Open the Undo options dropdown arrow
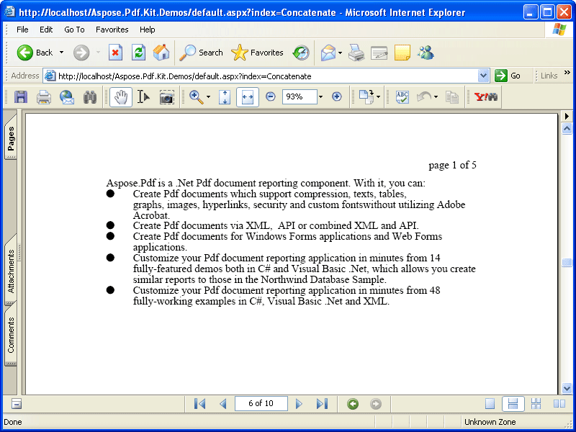 [436, 97]
